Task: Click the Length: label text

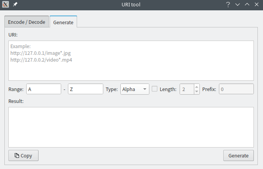Action: (x=168, y=89)
